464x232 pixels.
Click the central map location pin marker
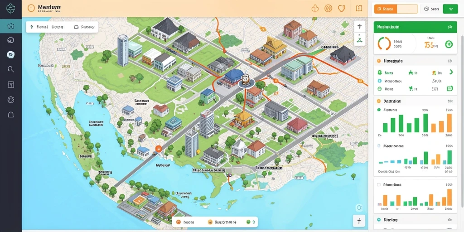(246, 81)
